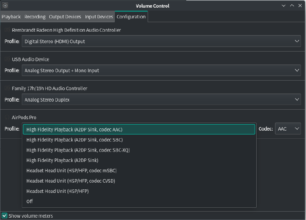Click the USB Audio Device card icon

[x=7, y=59]
